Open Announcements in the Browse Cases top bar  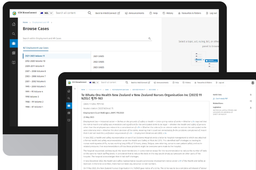(x=134, y=13)
